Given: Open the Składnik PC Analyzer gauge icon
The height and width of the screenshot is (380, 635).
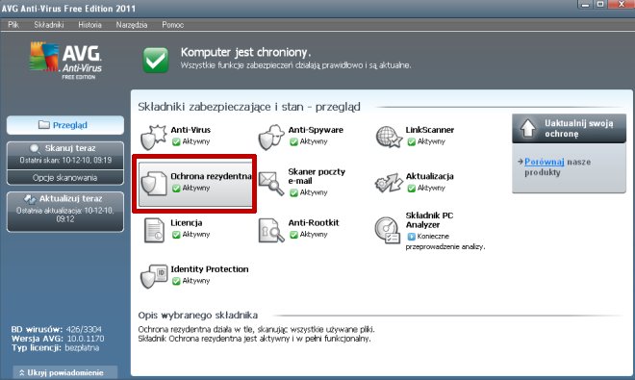Looking at the screenshot, I should tap(388, 230).
